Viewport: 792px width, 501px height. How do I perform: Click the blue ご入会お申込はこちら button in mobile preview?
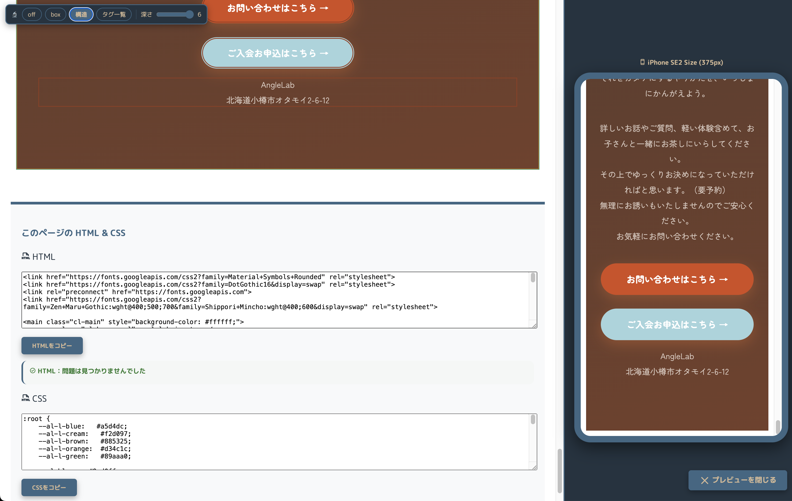coord(677,324)
